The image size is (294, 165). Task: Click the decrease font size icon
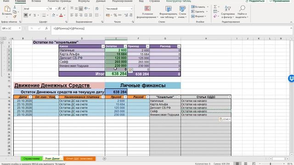coord(64,9)
